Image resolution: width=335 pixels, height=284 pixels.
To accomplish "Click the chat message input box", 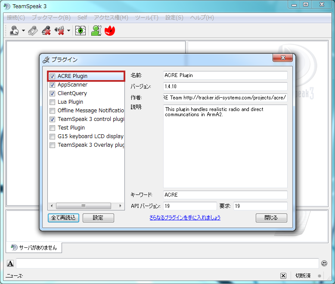I will click(167, 263).
